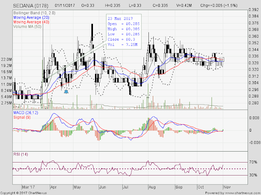Click the header C=0.335 close value
261x195 pixels.
(160, 5)
